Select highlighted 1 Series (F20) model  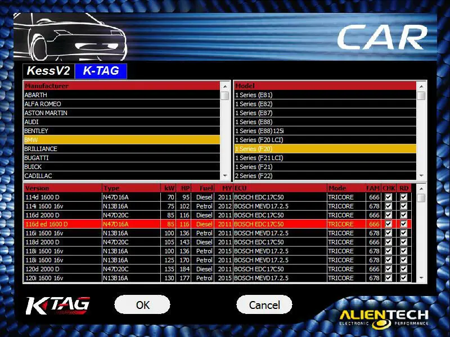point(325,149)
